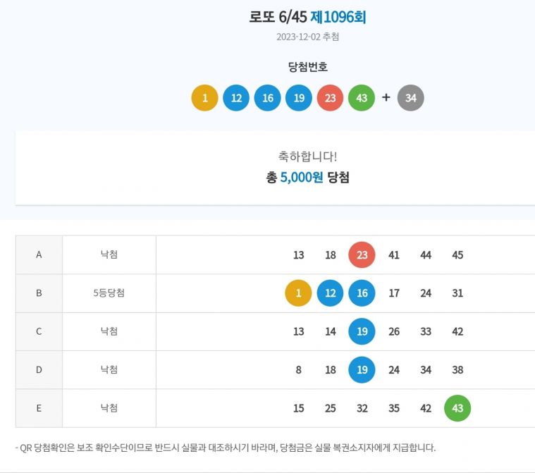Screen dimensions: 535x473
Task: Click the round title 제1096회
Action: (338, 17)
